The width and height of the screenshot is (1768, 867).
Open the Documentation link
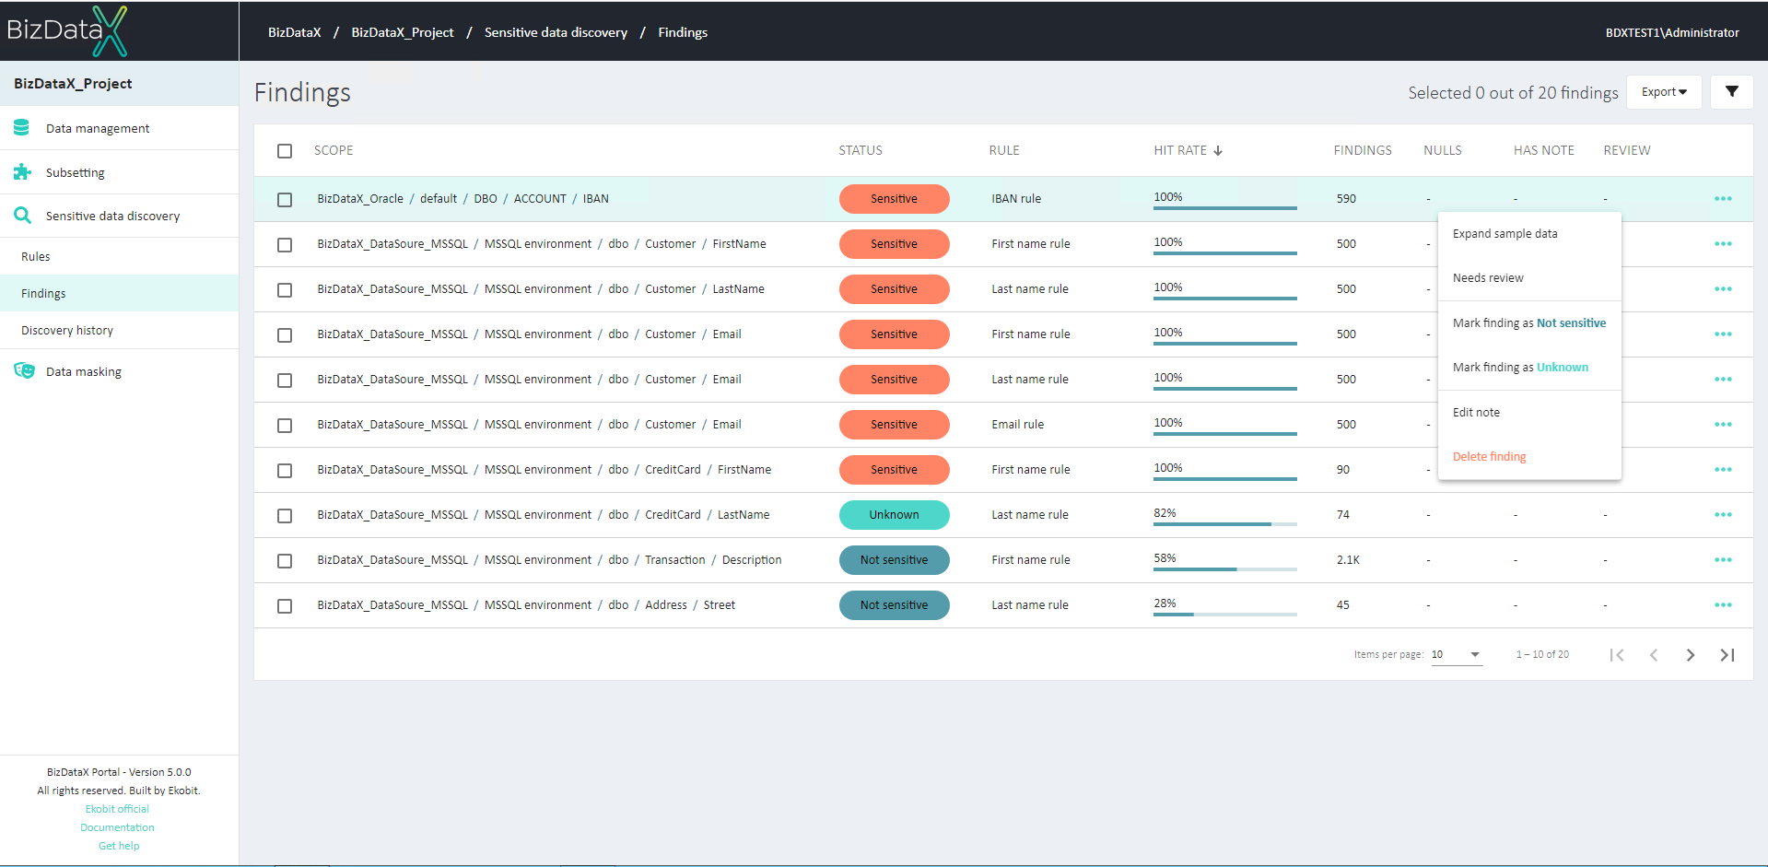tap(117, 827)
